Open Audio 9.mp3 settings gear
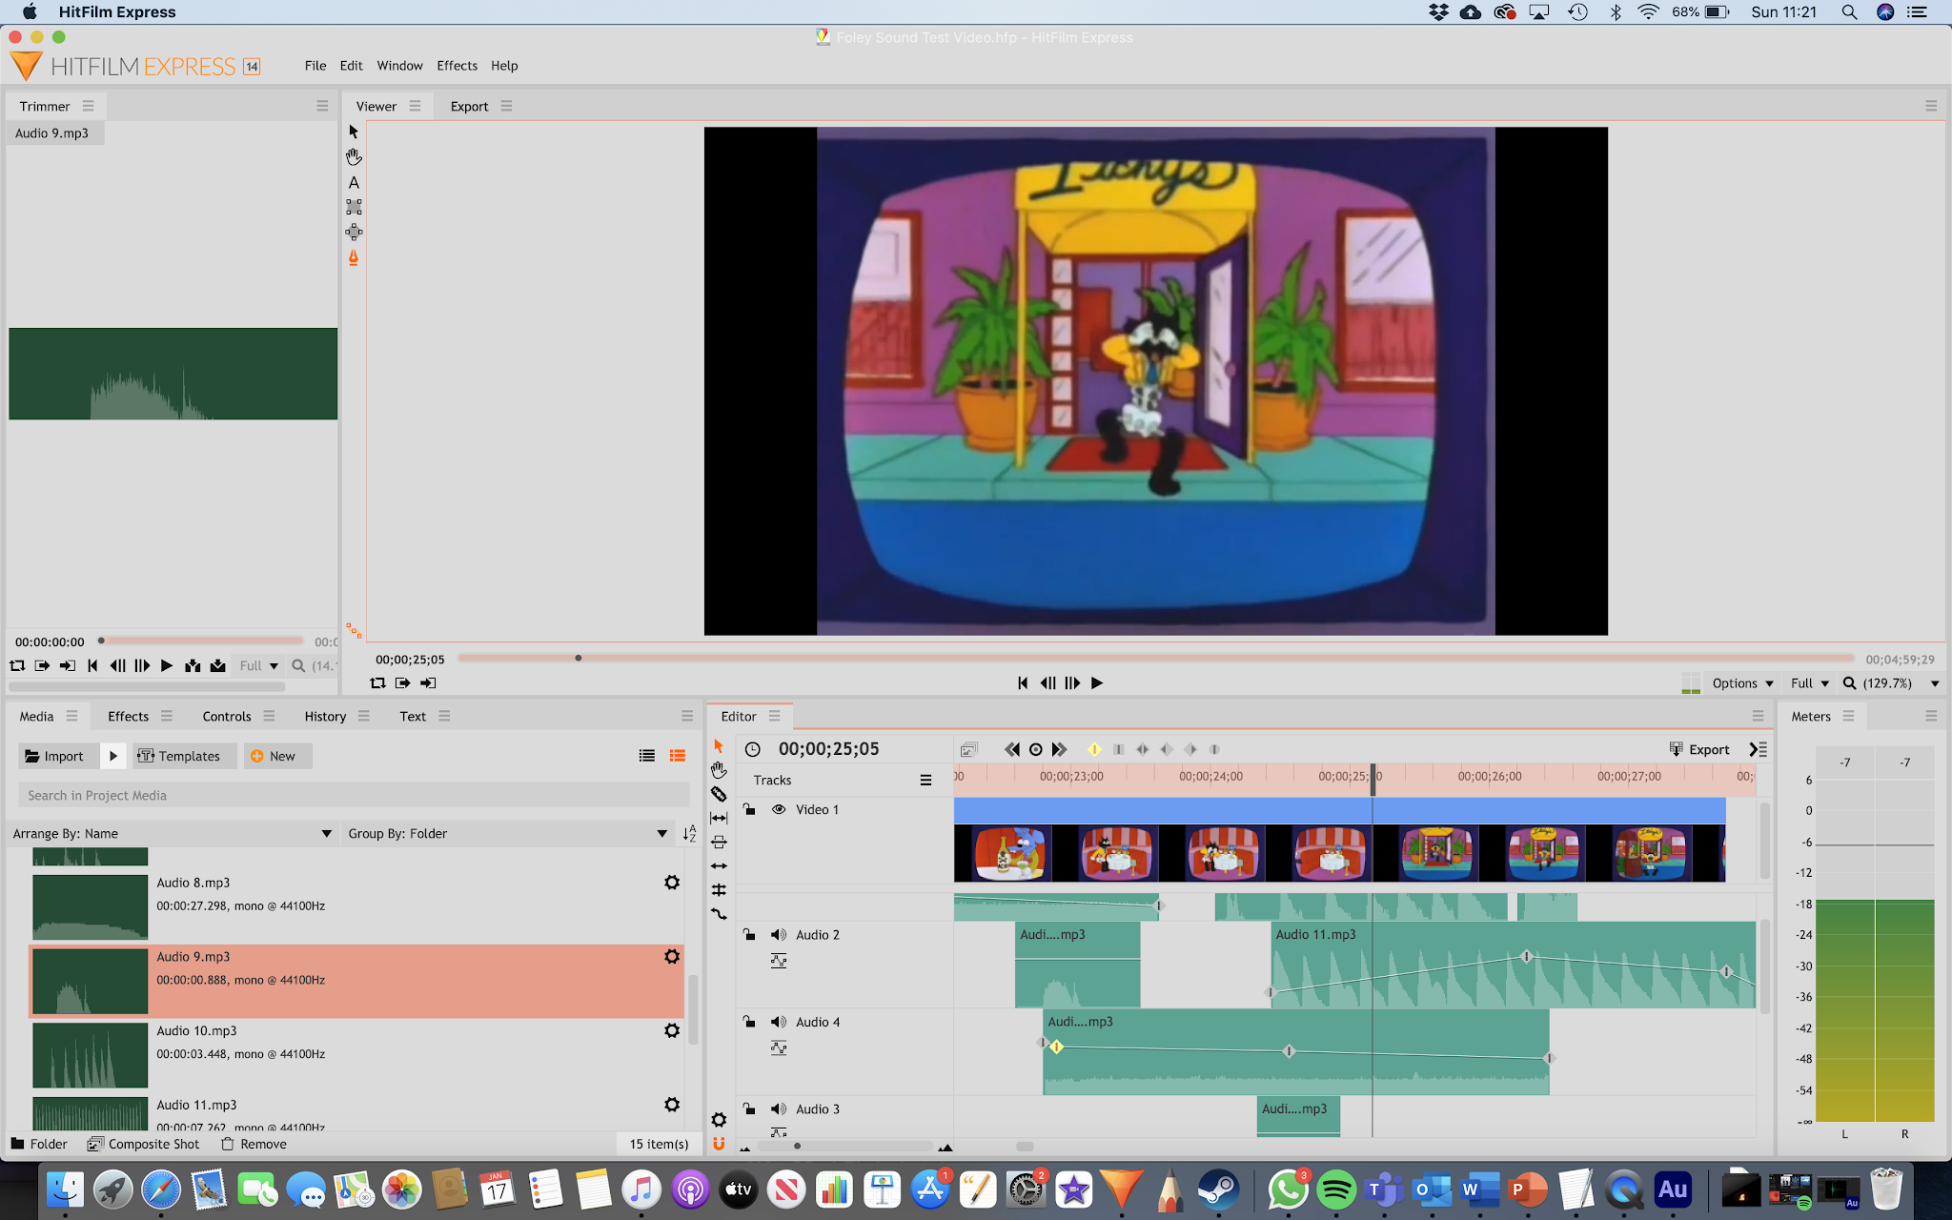This screenshot has width=1952, height=1220. click(672, 956)
